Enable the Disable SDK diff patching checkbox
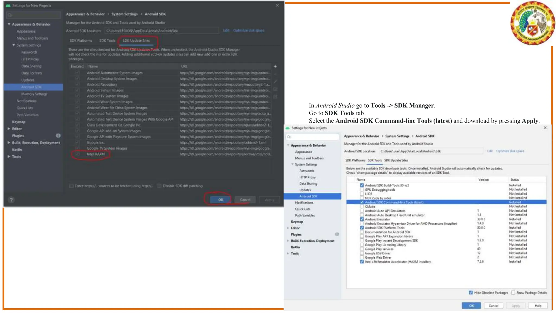The image size is (556, 313). (159, 186)
